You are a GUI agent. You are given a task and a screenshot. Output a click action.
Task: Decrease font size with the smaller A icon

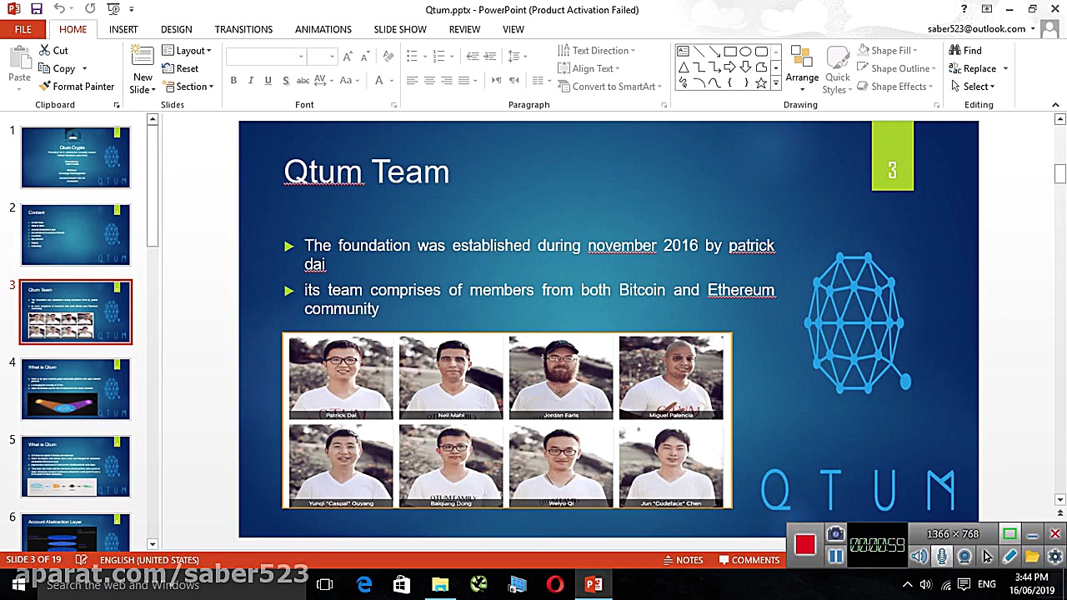tap(365, 57)
